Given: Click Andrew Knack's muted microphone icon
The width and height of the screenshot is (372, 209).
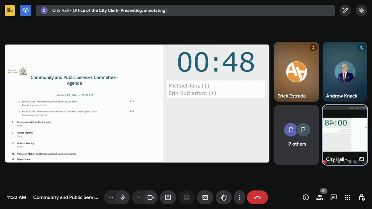Looking at the screenshot, I should 362,48.
